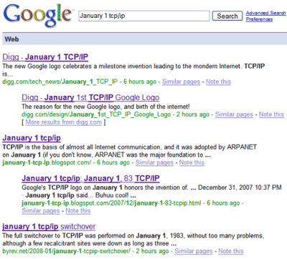
Task: Open Digg - January 1st TCP/IP Google Logo result
Action: pyautogui.click(x=90, y=97)
